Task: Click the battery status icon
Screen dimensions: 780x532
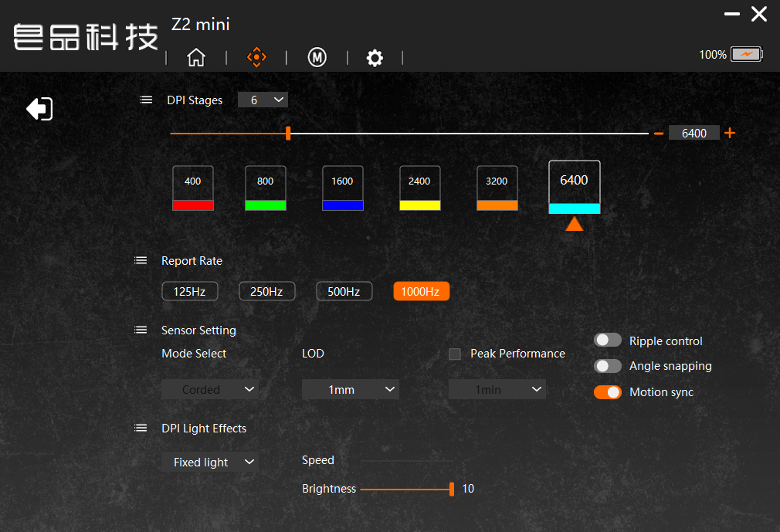Action: pos(747,55)
